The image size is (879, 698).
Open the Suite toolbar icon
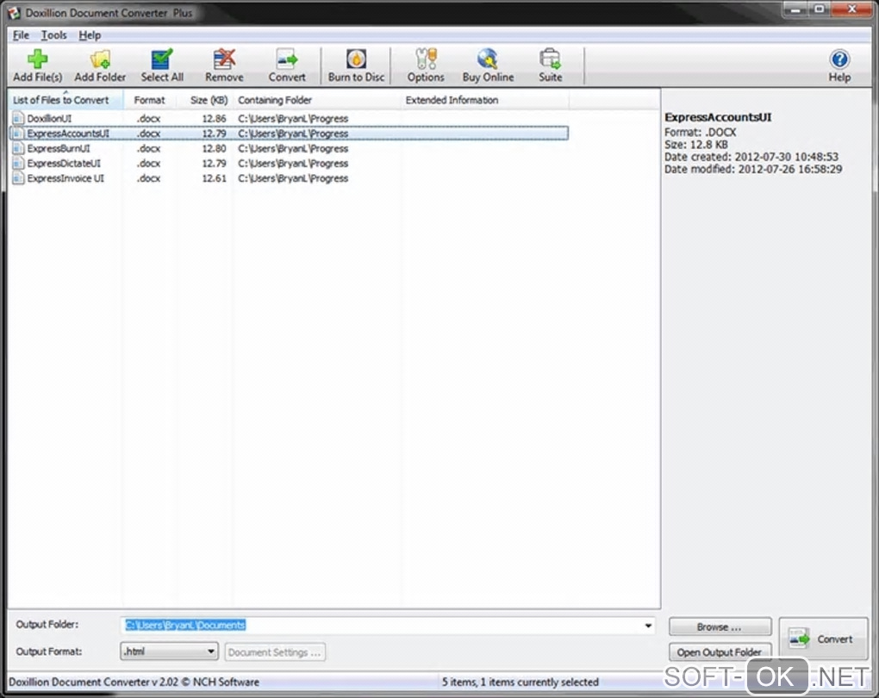pyautogui.click(x=550, y=59)
